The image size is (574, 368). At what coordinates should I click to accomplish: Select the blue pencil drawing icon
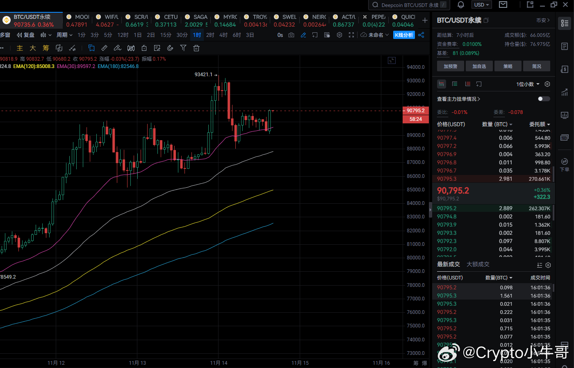[x=303, y=35]
